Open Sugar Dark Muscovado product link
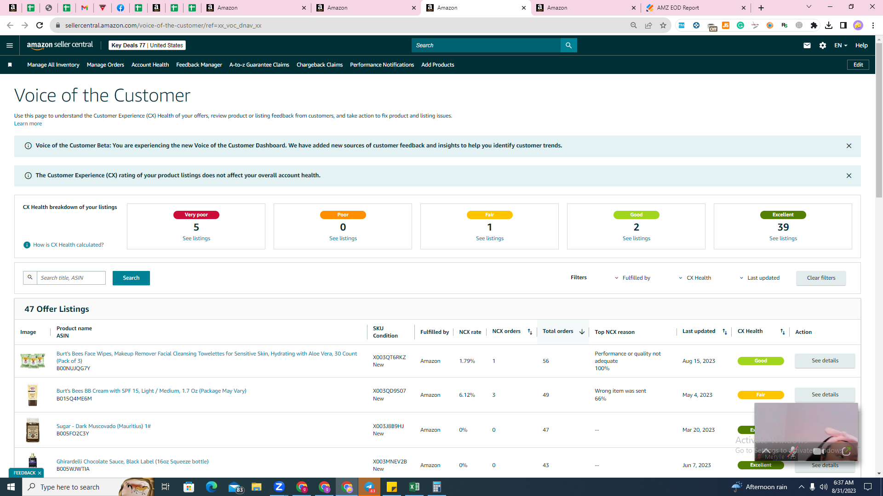This screenshot has width=883, height=496. click(103, 426)
